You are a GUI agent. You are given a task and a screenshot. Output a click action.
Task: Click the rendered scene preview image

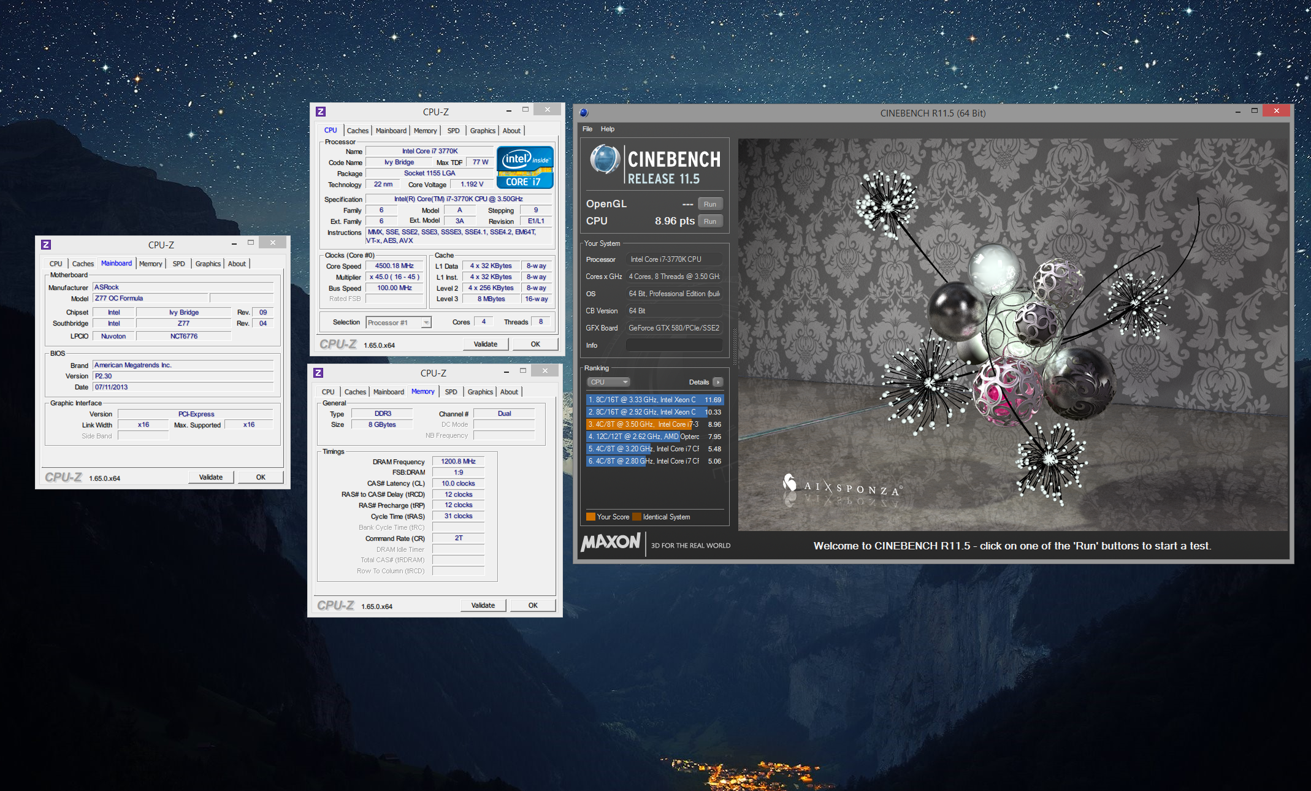[1013, 335]
